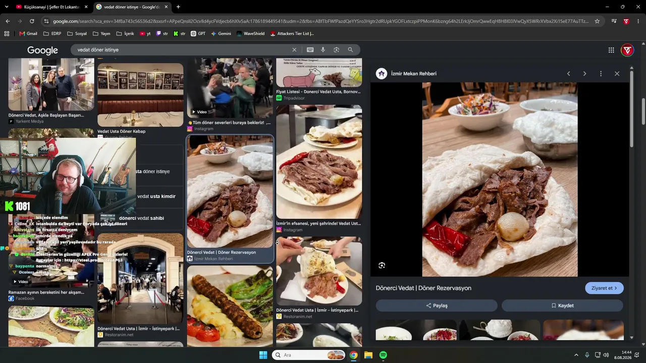Open the Chrome apps grid in bookmarks bar
Screen dimensions: 646x363
(x=7, y=34)
